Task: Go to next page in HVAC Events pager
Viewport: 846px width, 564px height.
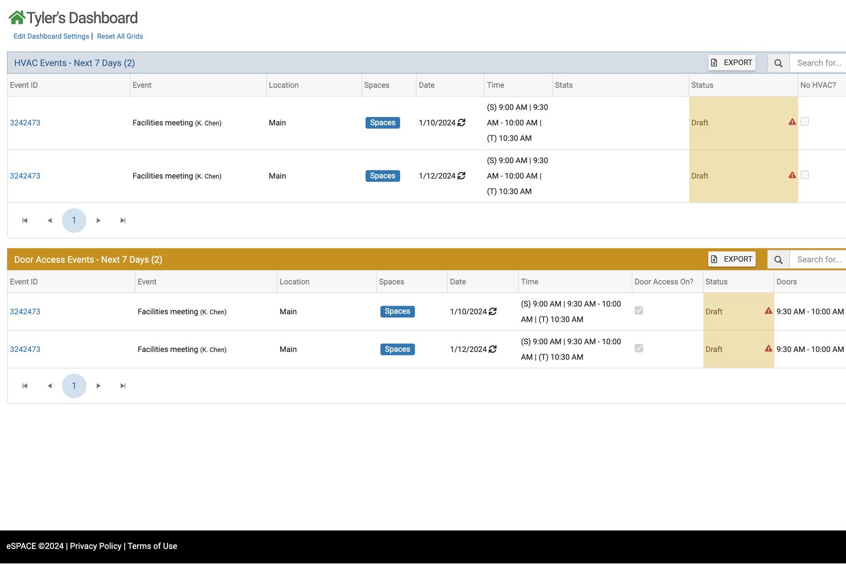Action: tap(98, 221)
